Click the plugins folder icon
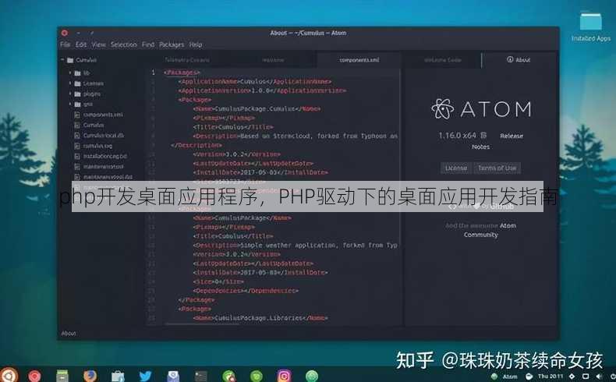The height and width of the screenshot is (382, 616). (x=77, y=94)
